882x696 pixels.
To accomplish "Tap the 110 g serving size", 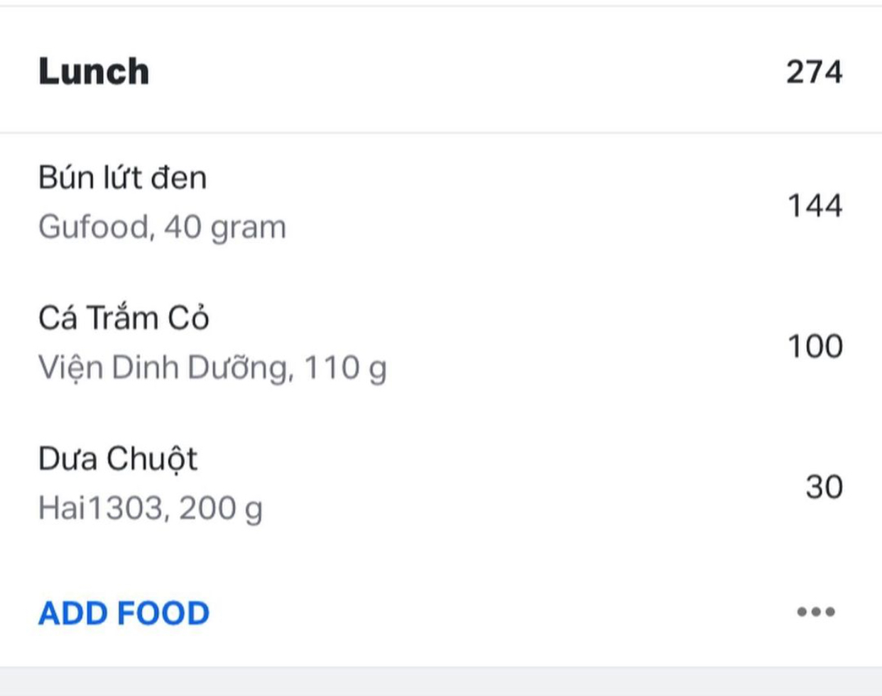I will (x=345, y=368).
